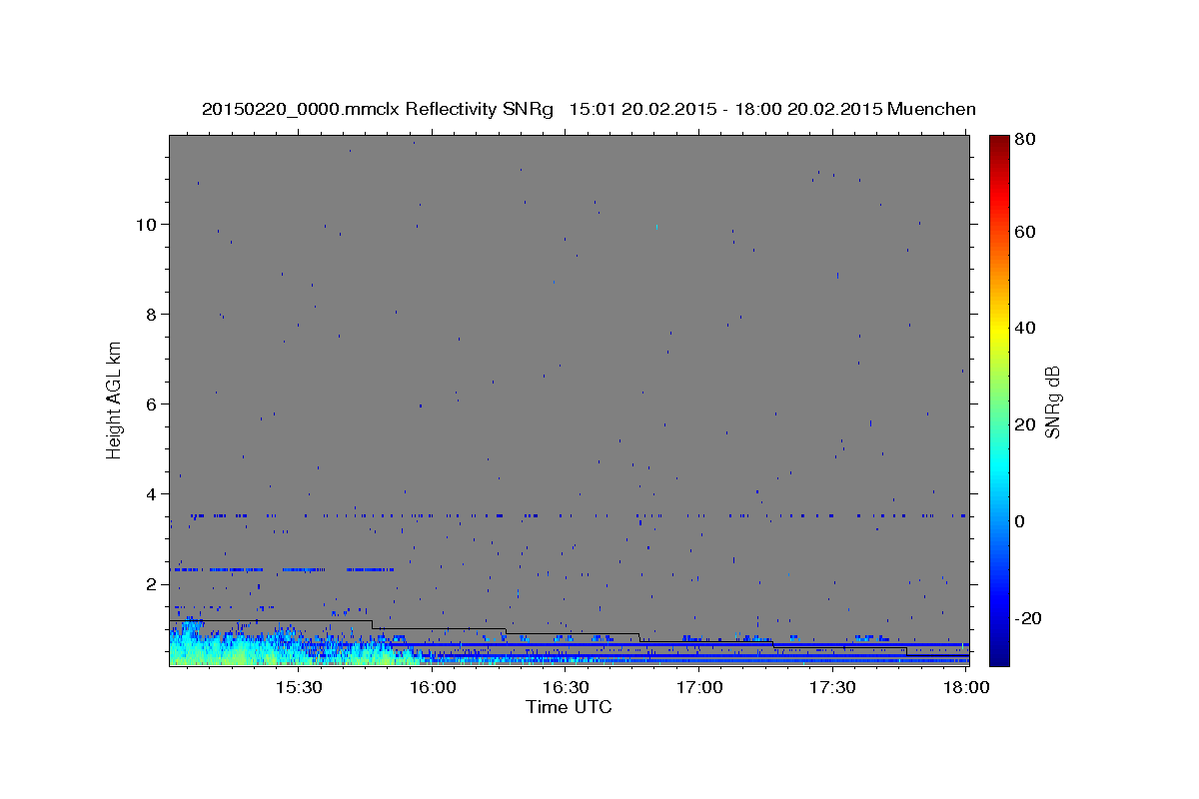Image resolution: width=1199 pixels, height=799 pixels.
Task: Click the height tick label 4
Action: pos(153,493)
